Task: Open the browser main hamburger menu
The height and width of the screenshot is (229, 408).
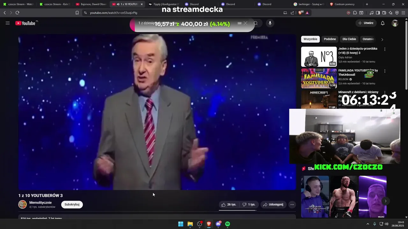Action: (404, 13)
